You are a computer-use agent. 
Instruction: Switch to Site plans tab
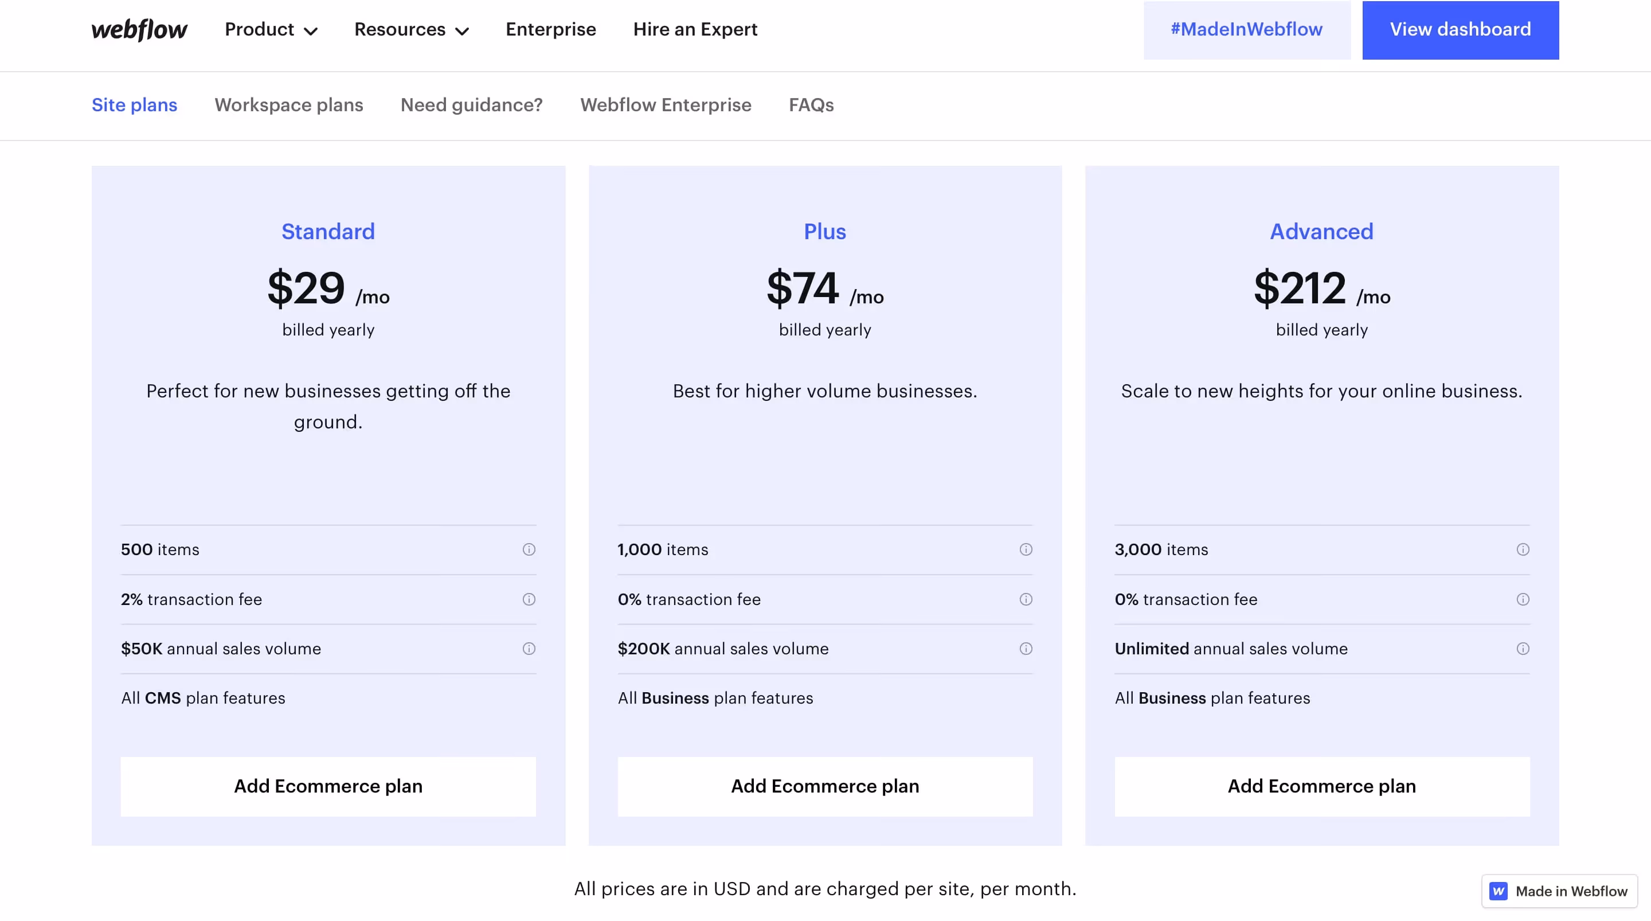point(134,105)
